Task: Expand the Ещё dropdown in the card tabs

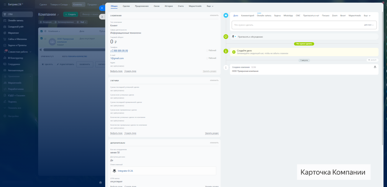Action: click(x=210, y=6)
